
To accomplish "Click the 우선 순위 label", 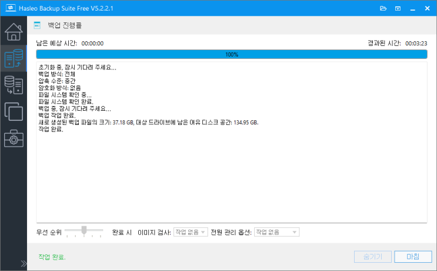I will (49, 232).
